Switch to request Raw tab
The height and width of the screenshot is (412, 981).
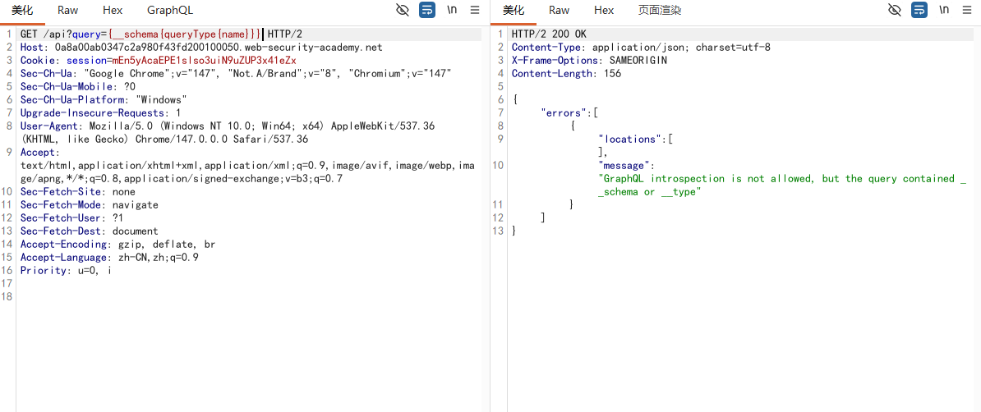click(67, 10)
